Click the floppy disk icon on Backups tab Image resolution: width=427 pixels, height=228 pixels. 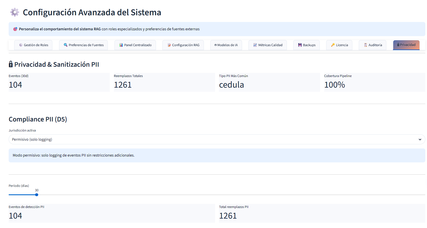[x=300, y=45]
